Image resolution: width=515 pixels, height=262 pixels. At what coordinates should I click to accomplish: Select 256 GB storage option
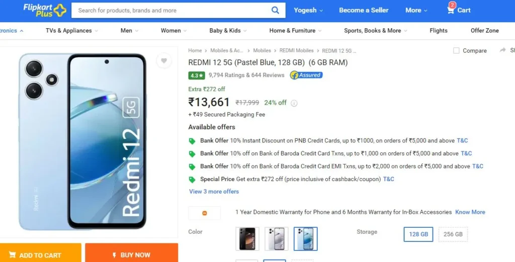point(453,234)
